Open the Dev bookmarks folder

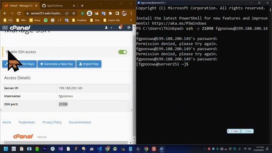pos(95,20)
